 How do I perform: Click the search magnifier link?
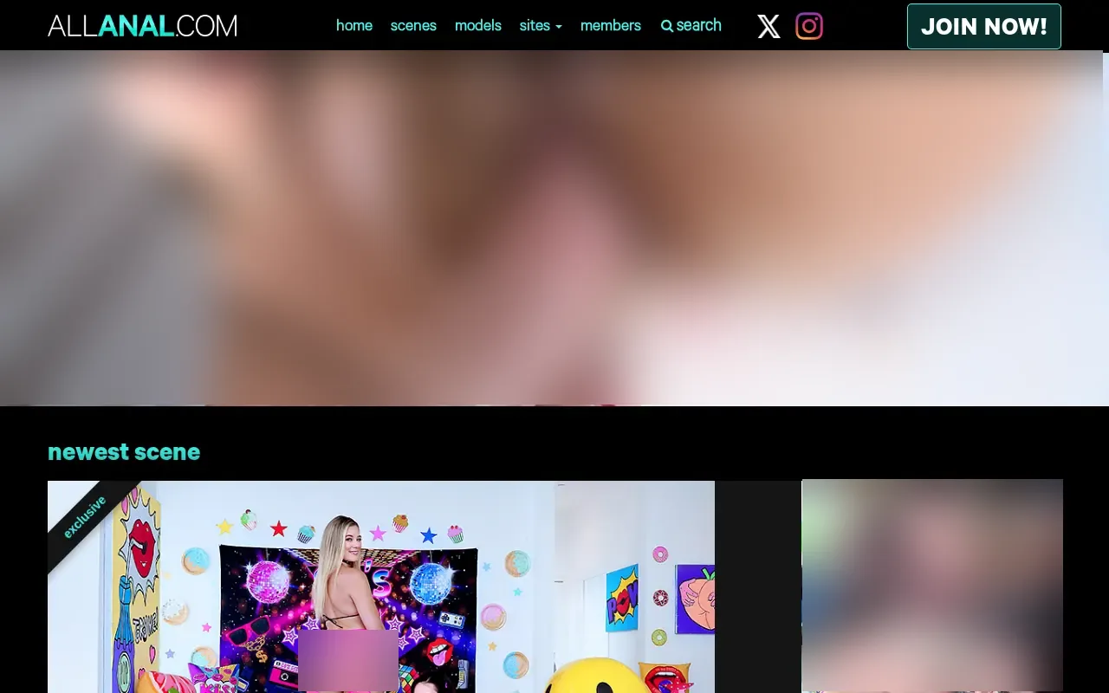[x=691, y=26]
